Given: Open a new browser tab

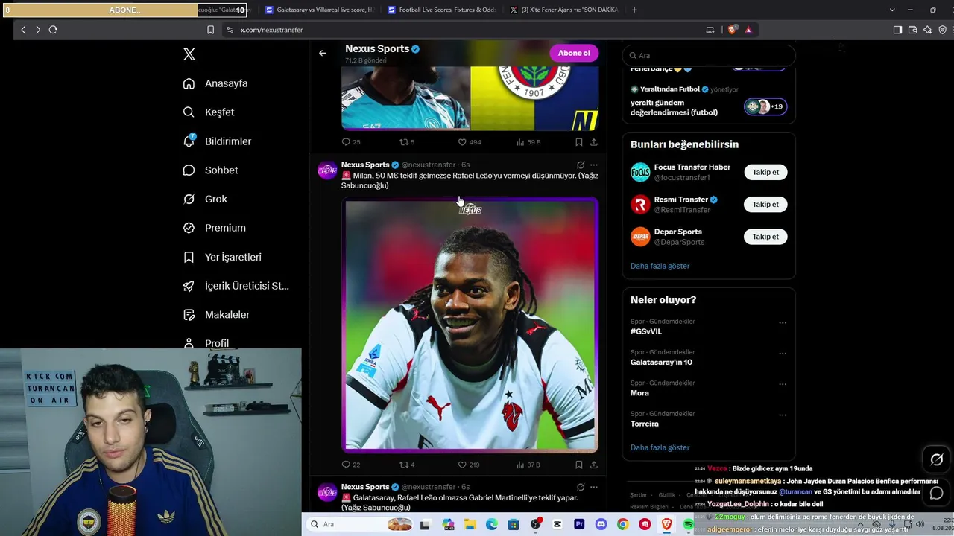Looking at the screenshot, I should coord(634,10).
